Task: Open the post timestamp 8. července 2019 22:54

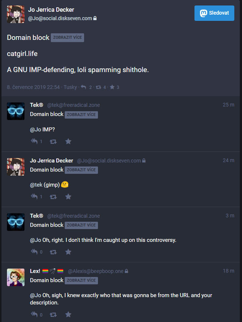Action: pyautogui.click(x=33, y=87)
